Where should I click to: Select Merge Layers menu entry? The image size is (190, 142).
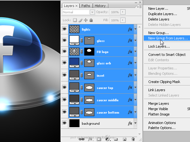point(159,104)
